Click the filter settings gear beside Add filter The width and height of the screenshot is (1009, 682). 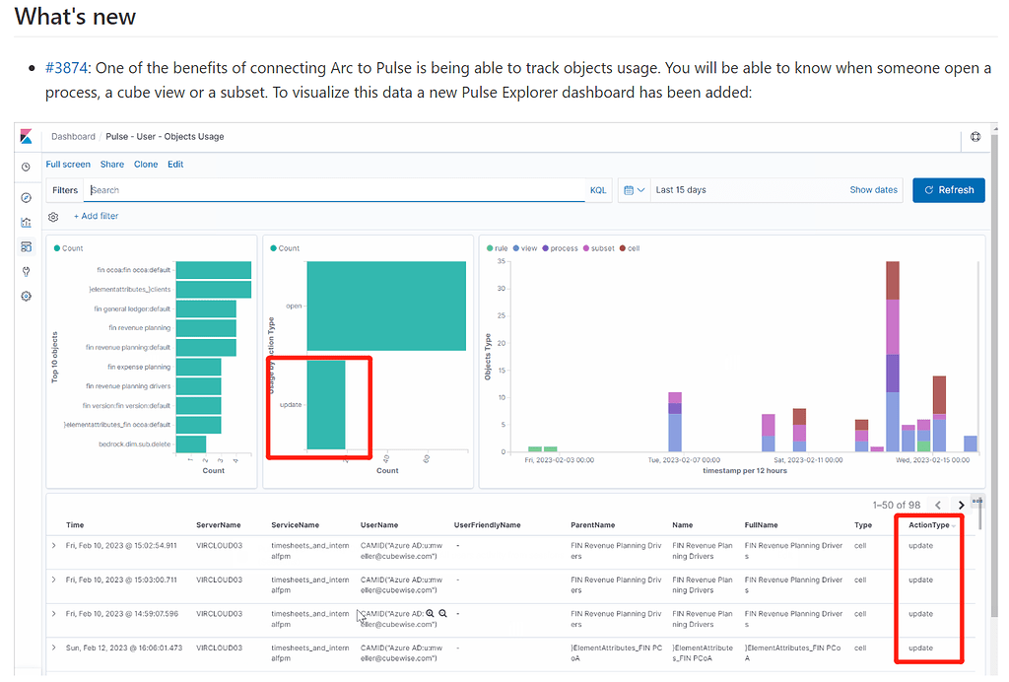52,216
